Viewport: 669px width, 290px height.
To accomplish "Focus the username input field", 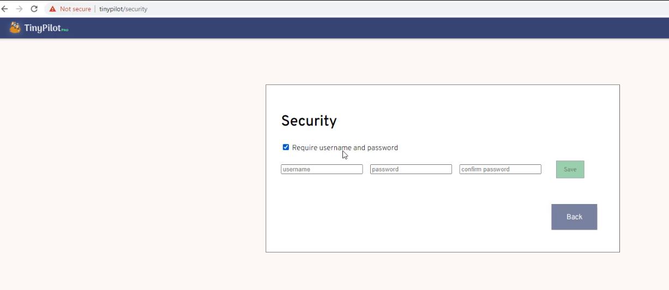I will (322, 169).
